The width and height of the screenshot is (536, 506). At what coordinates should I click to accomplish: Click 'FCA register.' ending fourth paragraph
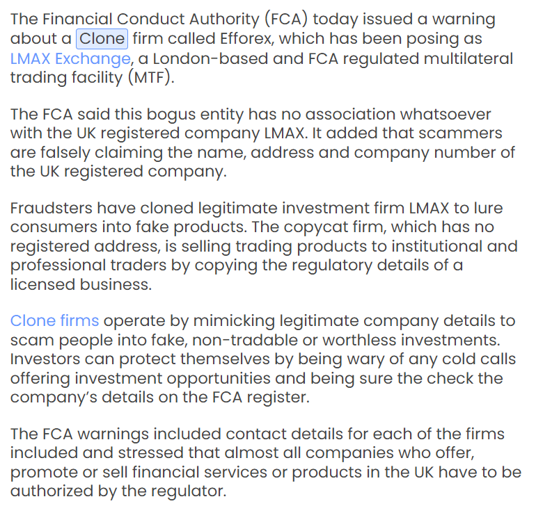261,398
